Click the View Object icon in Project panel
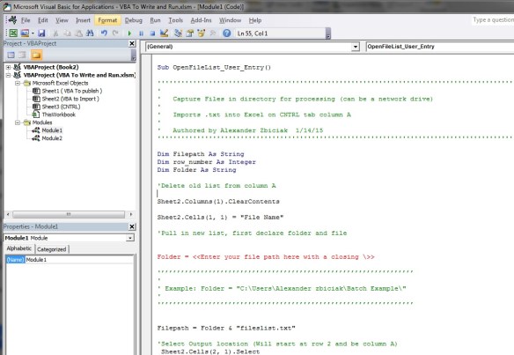The width and height of the screenshot is (514, 355). coord(22,55)
